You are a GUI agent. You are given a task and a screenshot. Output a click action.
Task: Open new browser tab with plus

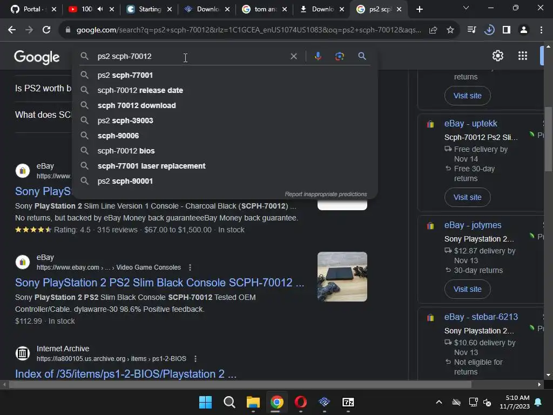pos(419,10)
